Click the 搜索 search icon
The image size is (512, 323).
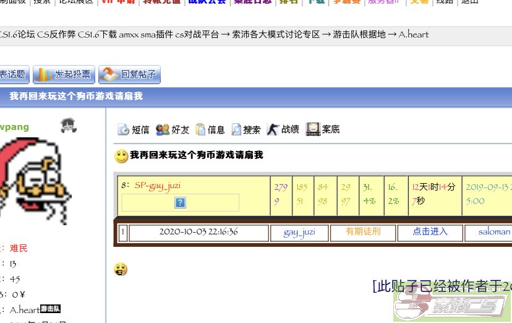(x=236, y=129)
